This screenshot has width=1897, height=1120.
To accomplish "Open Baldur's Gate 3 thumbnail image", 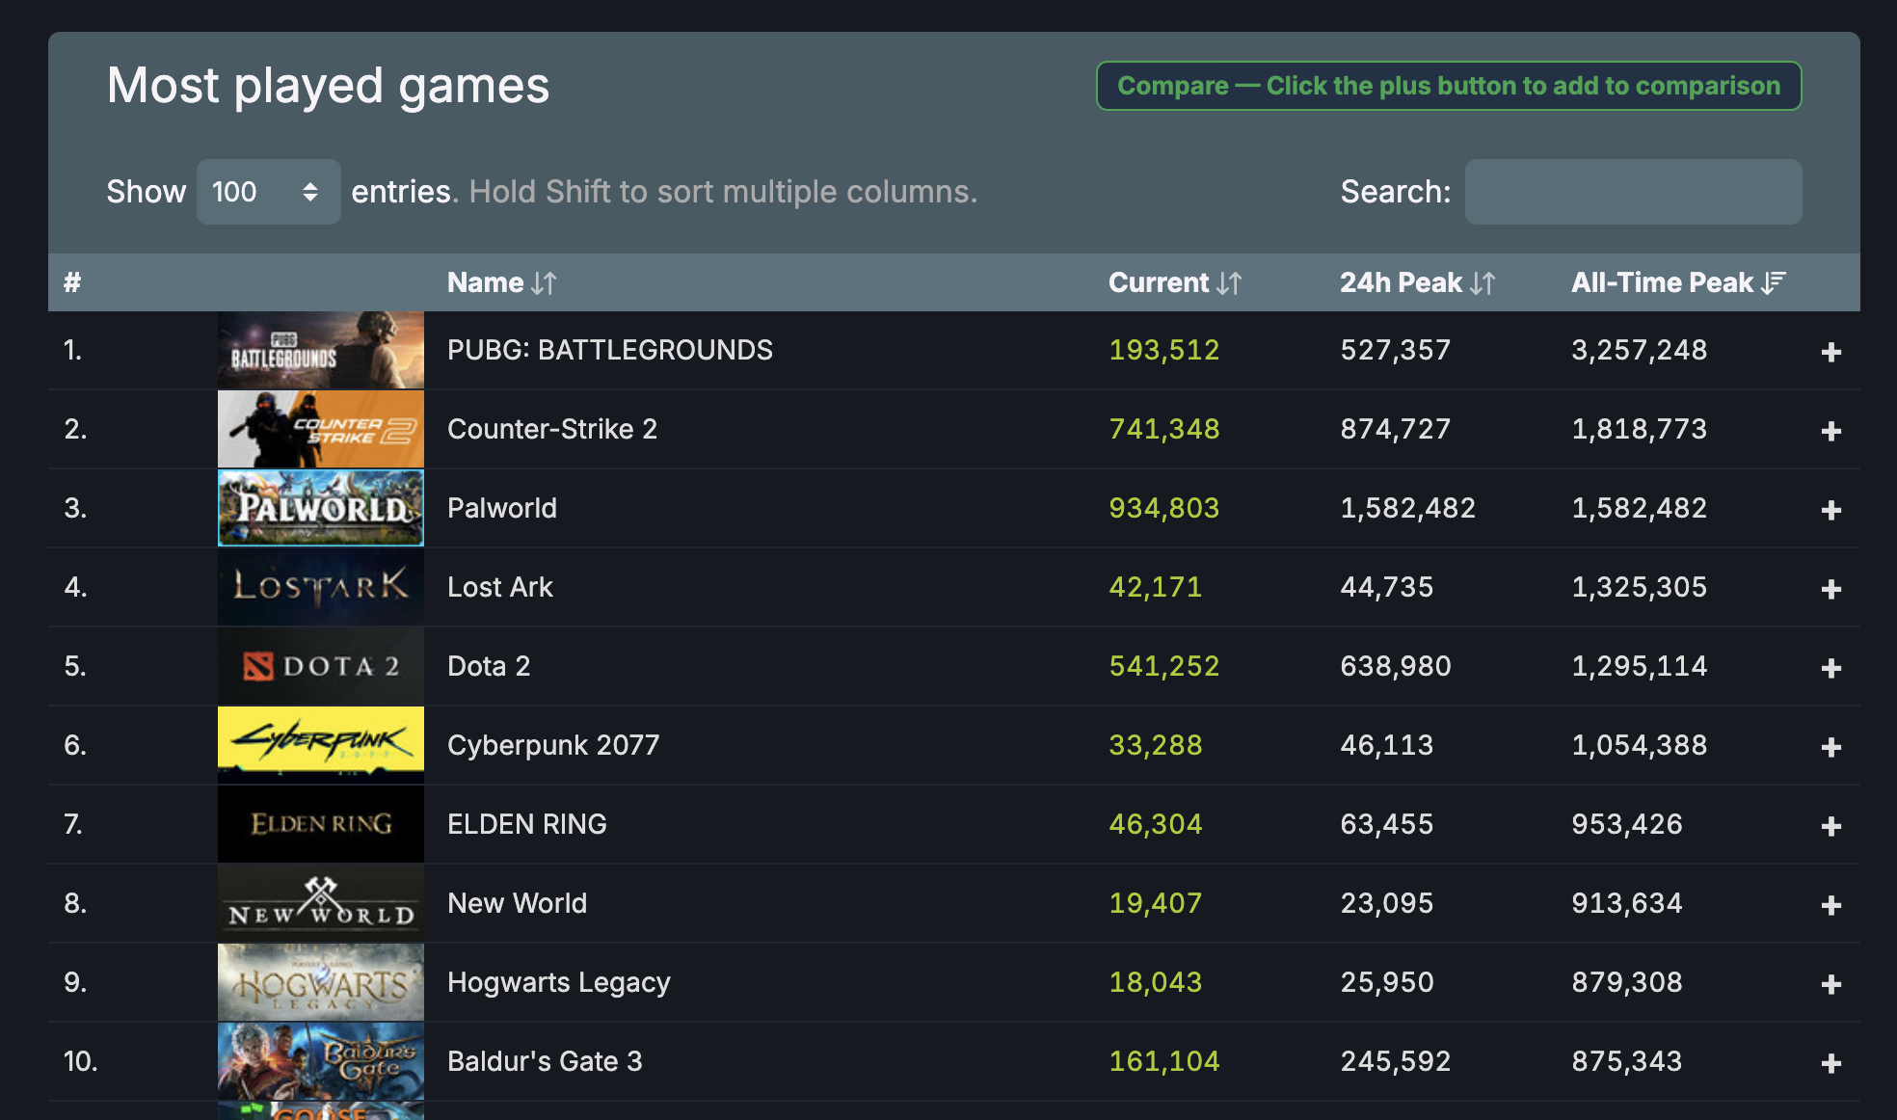I will (x=321, y=1061).
